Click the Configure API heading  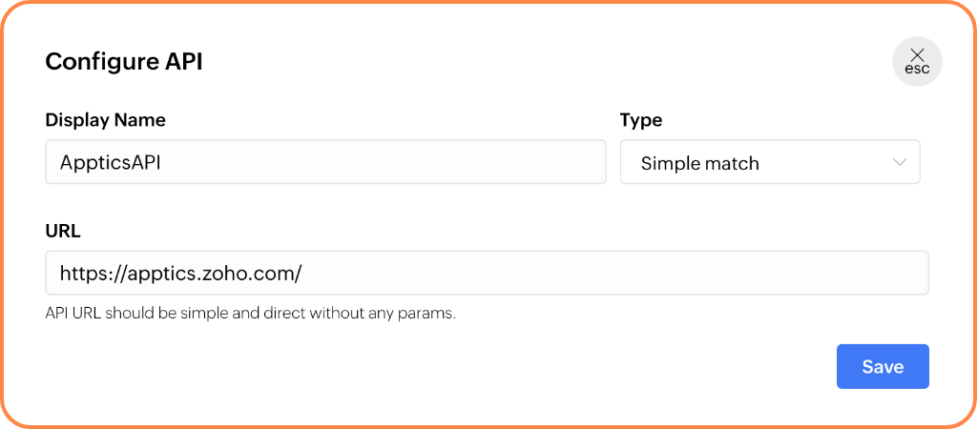[x=124, y=62]
